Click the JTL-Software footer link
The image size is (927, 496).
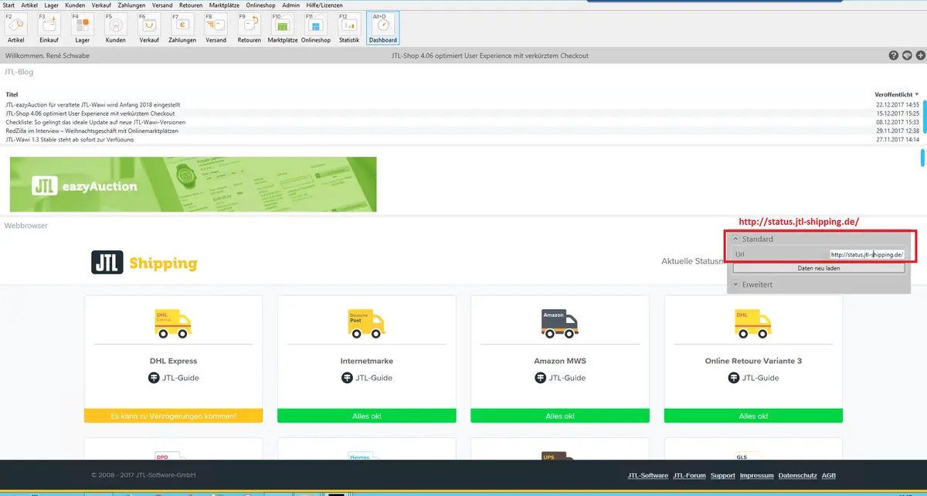647,475
